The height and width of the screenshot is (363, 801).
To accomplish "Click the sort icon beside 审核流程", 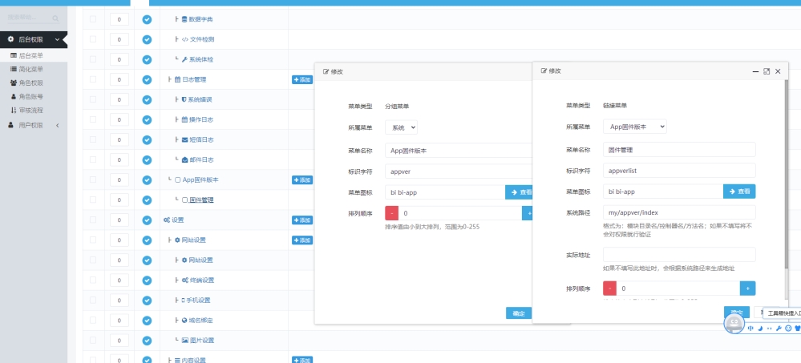I will 14,110.
